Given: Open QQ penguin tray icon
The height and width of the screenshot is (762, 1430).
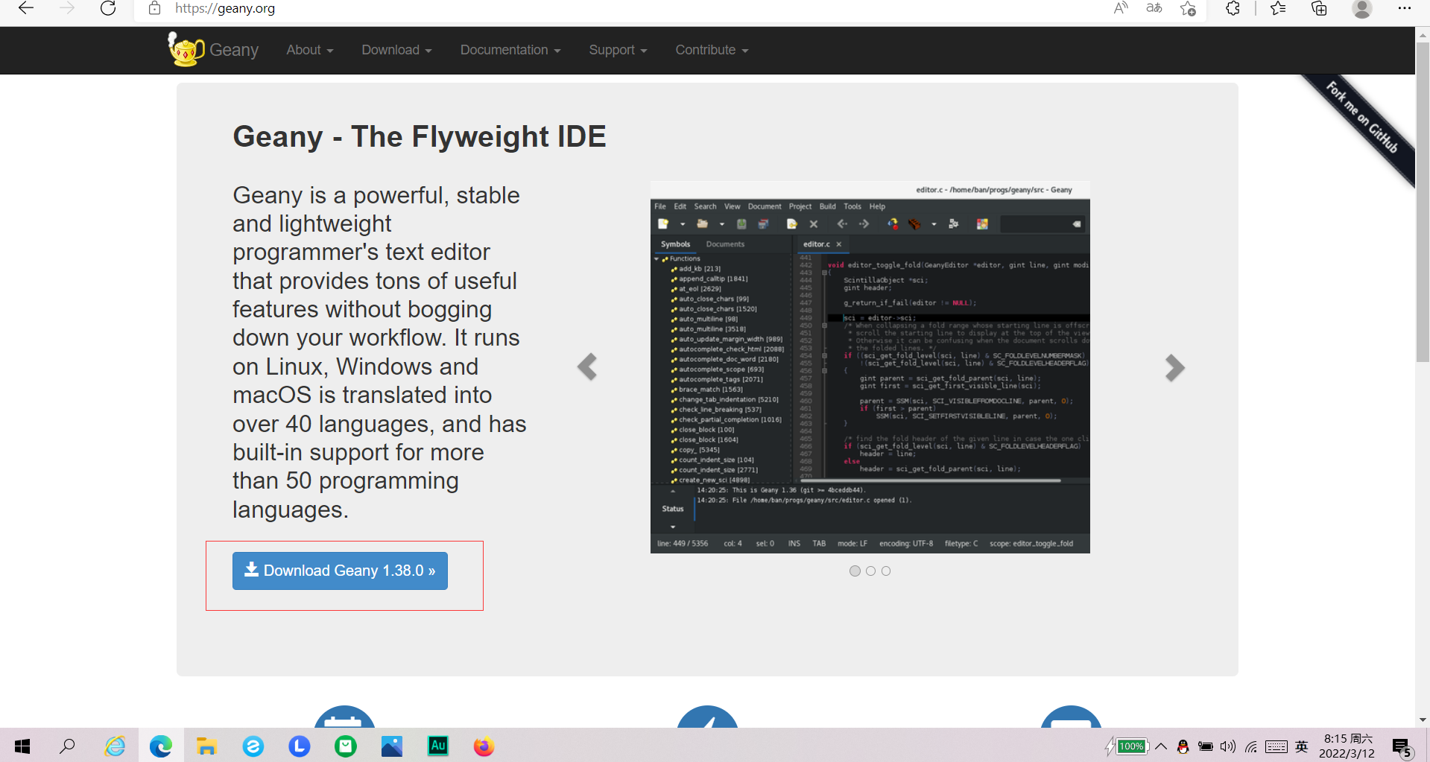Looking at the screenshot, I should pos(1183,746).
